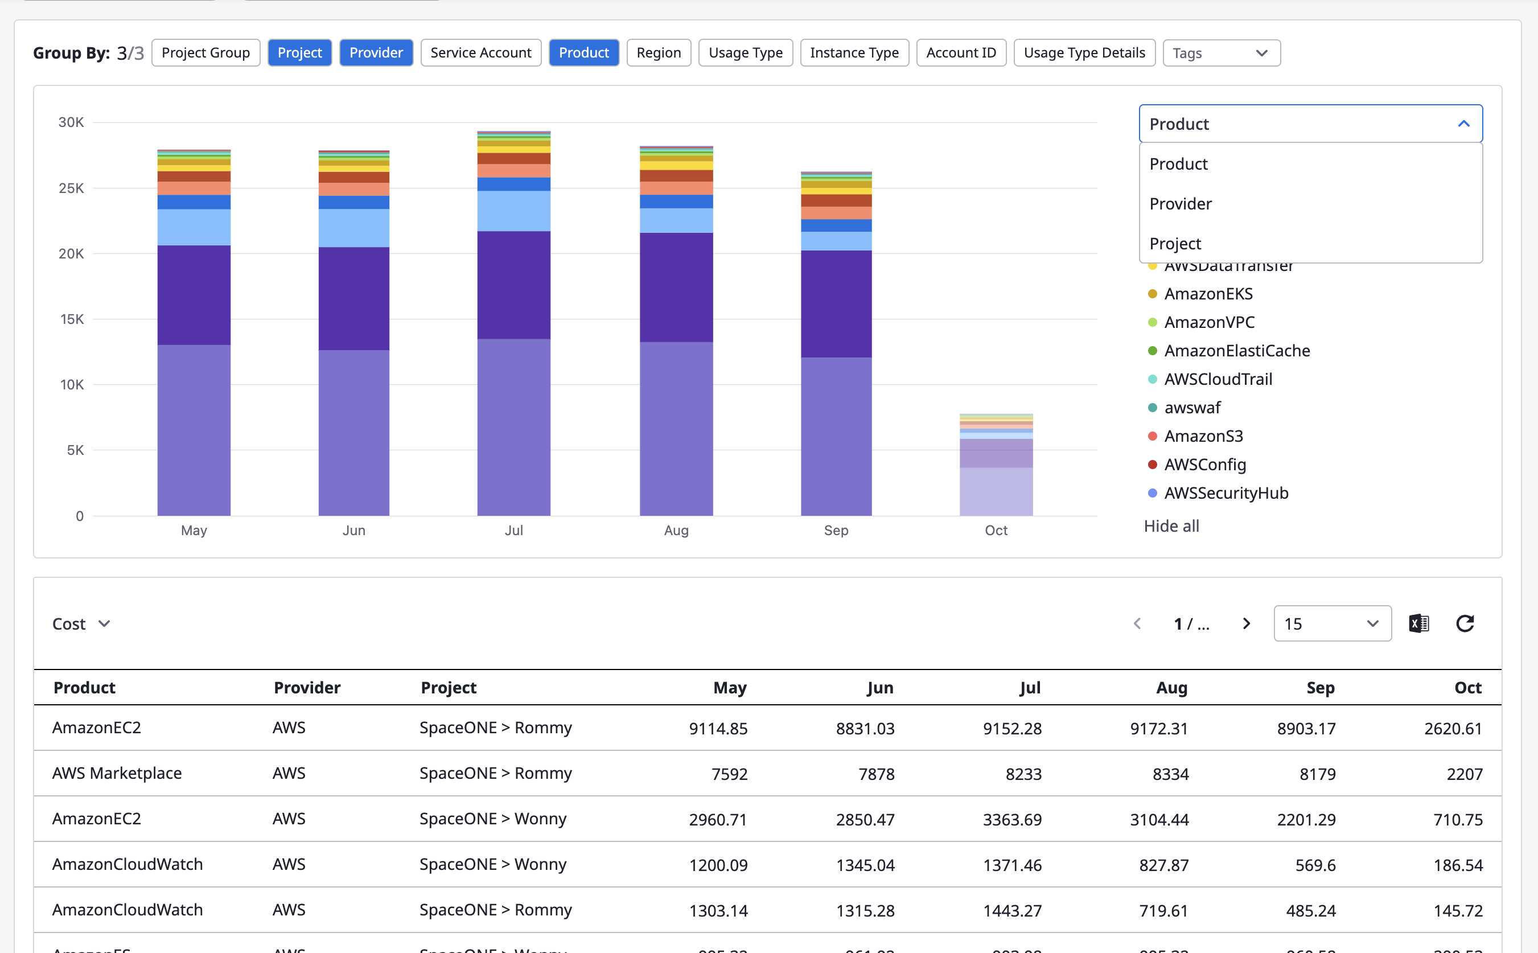Click the Jul stacked bar
Screen dimensions: 1538x953
click(514, 323)
